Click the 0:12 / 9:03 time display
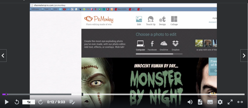The image size is (248, 108). click(x=56, y=102)
